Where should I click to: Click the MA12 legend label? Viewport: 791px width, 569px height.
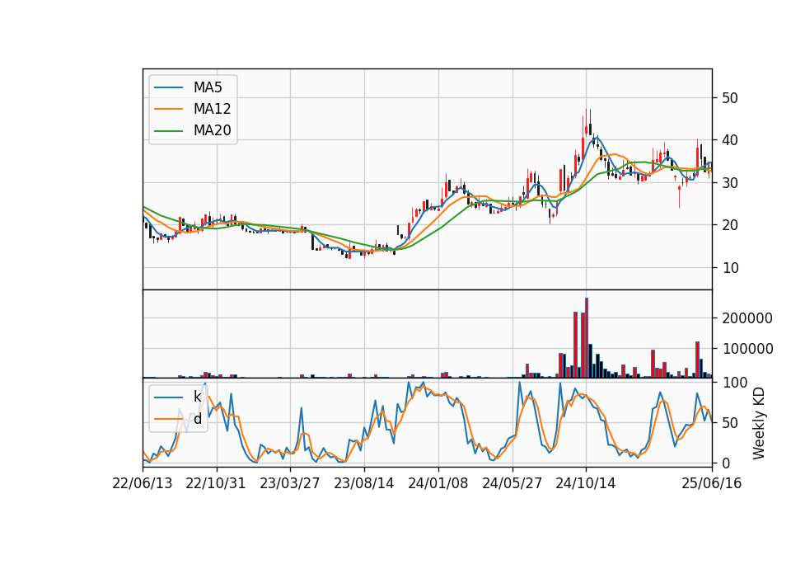(x=212, y=109)
